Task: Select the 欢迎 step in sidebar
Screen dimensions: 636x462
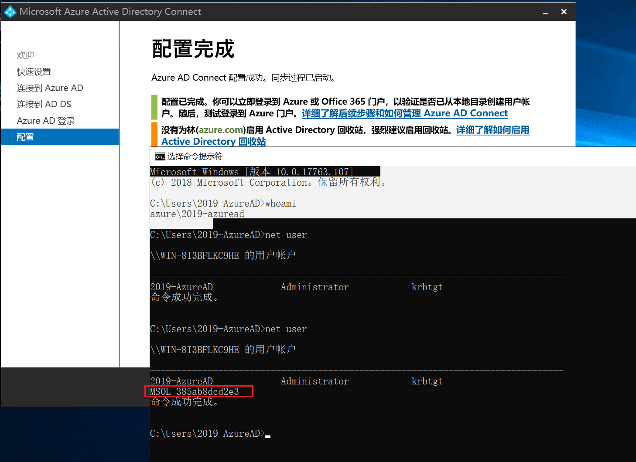Action: point(25,55)
